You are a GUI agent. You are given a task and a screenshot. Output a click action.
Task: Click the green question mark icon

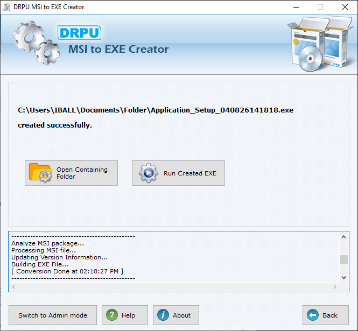point(112,315)
